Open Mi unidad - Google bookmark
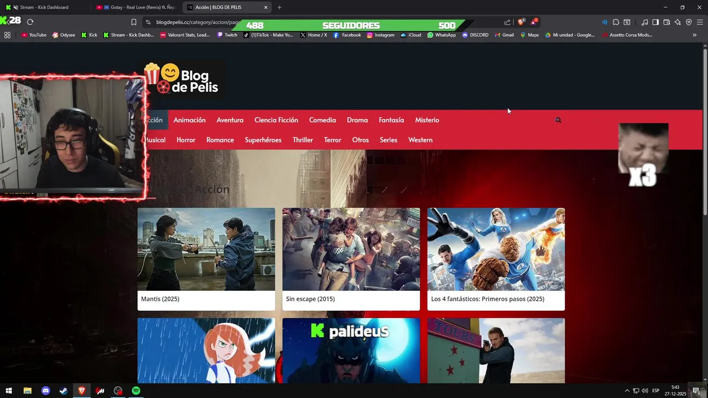The height and width of the screenshot is (398, 708). (570, 35)
